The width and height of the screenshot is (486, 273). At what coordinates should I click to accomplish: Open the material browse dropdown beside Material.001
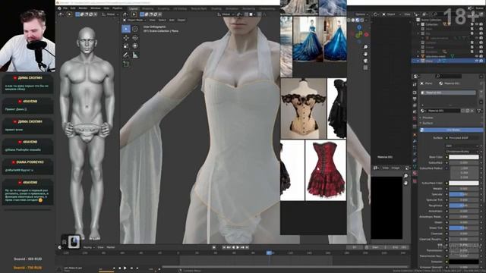click(x=423, y=111)
